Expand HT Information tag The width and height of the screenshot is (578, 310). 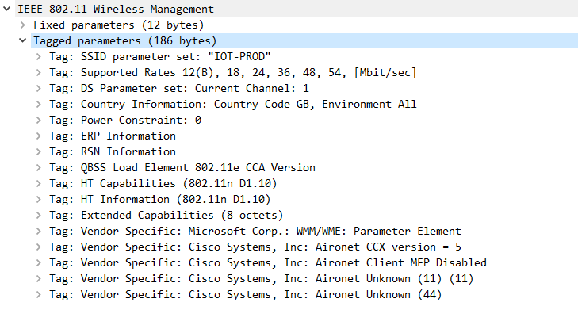(x=38, y=199)
